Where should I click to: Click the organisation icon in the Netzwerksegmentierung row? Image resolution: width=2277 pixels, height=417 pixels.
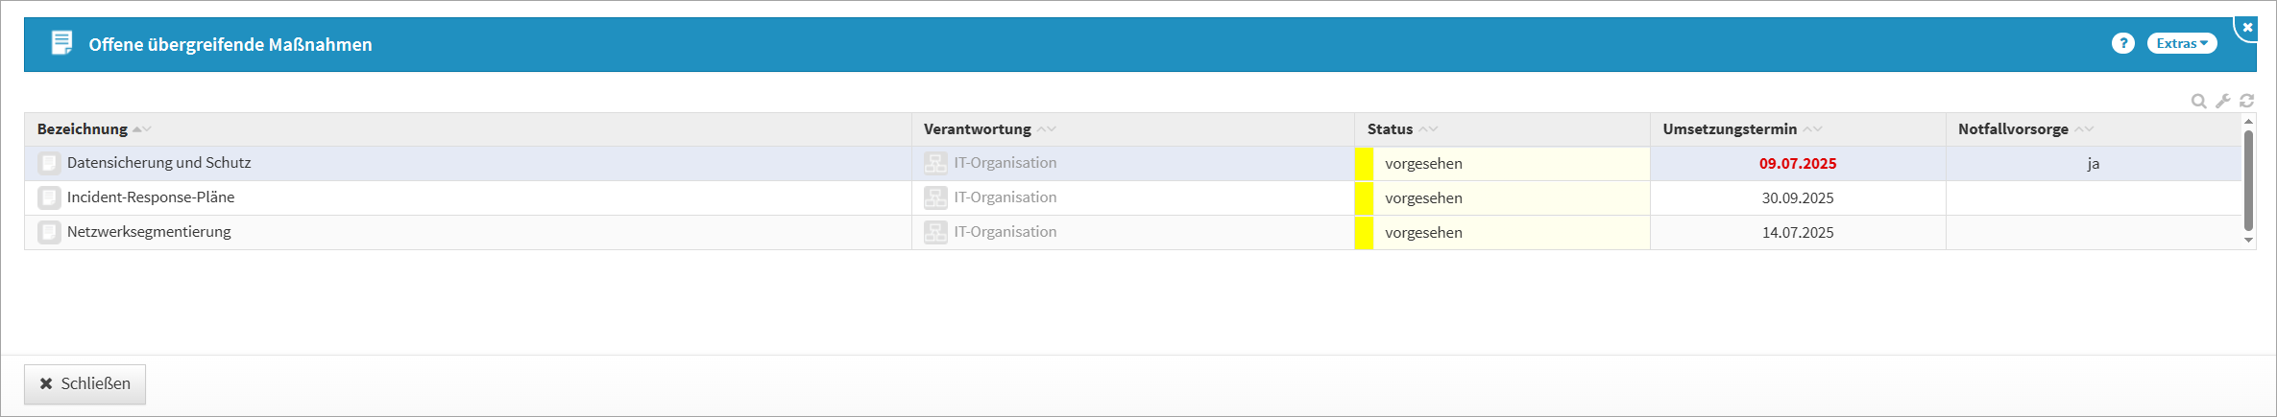[935, 233]
